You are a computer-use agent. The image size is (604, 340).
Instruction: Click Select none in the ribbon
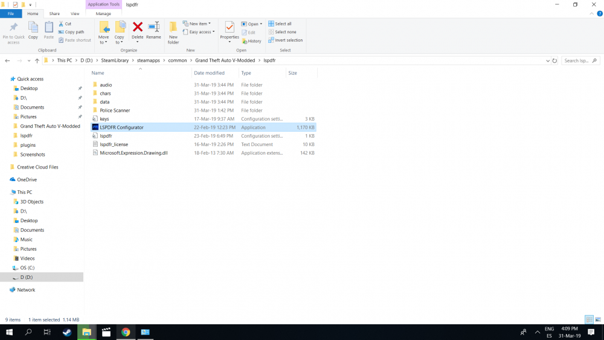point(282,32)
